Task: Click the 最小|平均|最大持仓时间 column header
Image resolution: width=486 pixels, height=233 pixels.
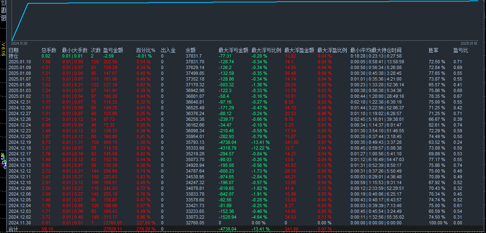Action: (376, 51)
